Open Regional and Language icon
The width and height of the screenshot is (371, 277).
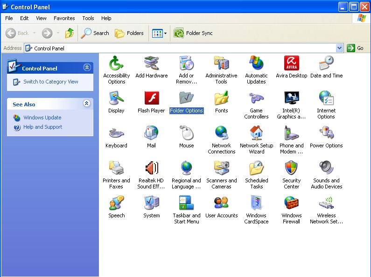point(187,168)
